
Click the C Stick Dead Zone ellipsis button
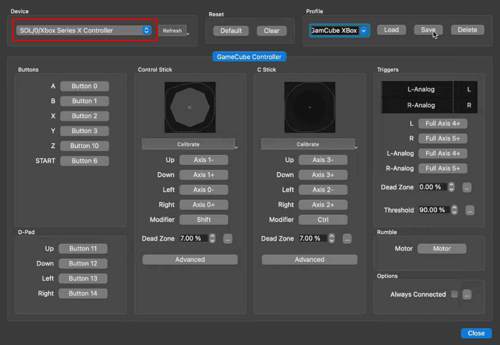pyautogui.click(x=347, y=239)
